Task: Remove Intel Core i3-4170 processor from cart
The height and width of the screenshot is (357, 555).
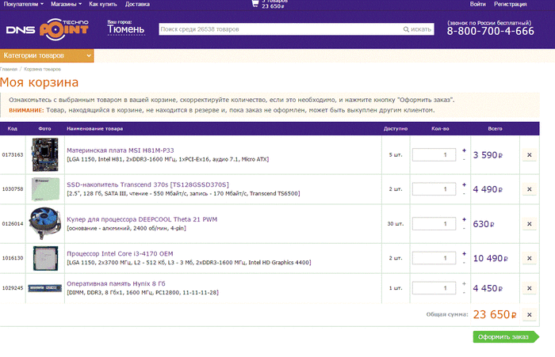Action: coord(529,258)
